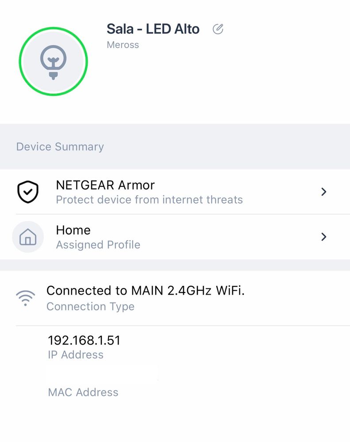The image size is (350, 442).
Task: Click the Meross brand label
Action: pos(123,45)
